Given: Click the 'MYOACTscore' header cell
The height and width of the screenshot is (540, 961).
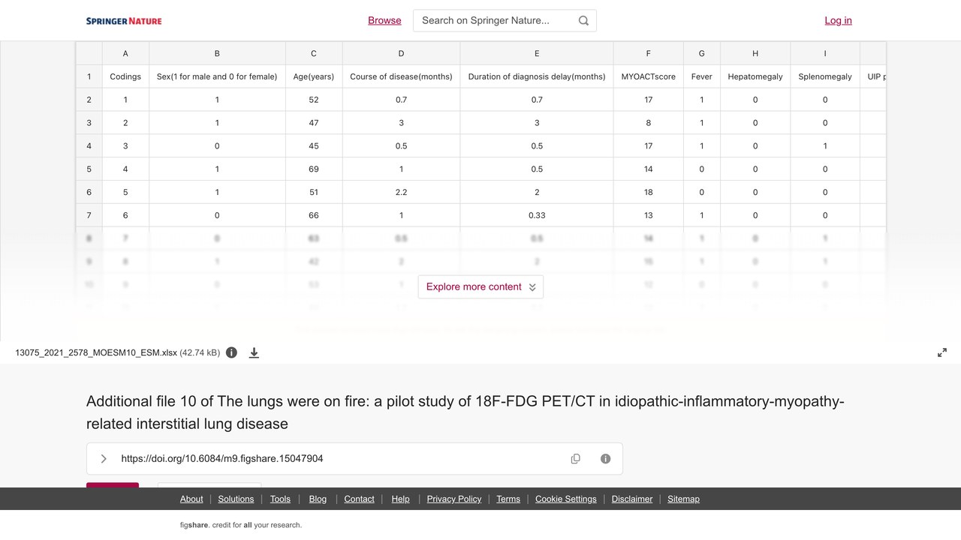Looking at the screenshot, I should click(x=649, y=76).
